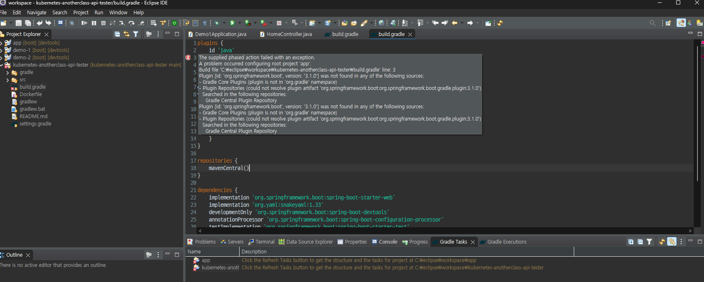Open the Gradle Executions tab

coord(503,242)
